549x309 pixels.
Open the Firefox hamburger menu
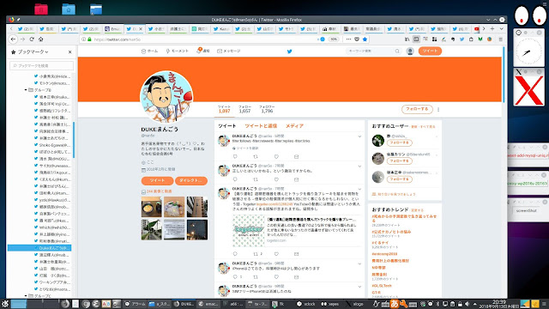500,39
